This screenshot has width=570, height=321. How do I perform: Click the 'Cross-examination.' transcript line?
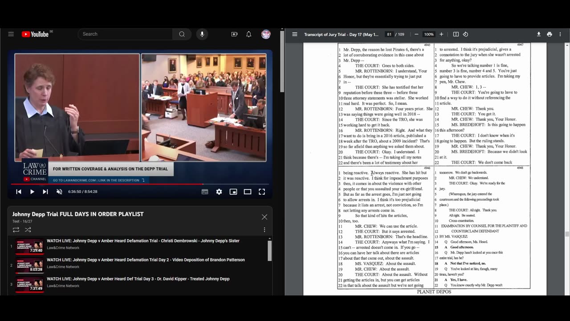(x=462, y=221)
